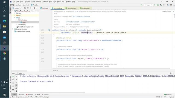Click the Run panel Stop icon
The image size is (175, 98).
(13, 83)
